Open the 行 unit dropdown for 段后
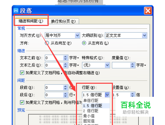The height and width of the screenshot is (125, 165). click(72, 95)
